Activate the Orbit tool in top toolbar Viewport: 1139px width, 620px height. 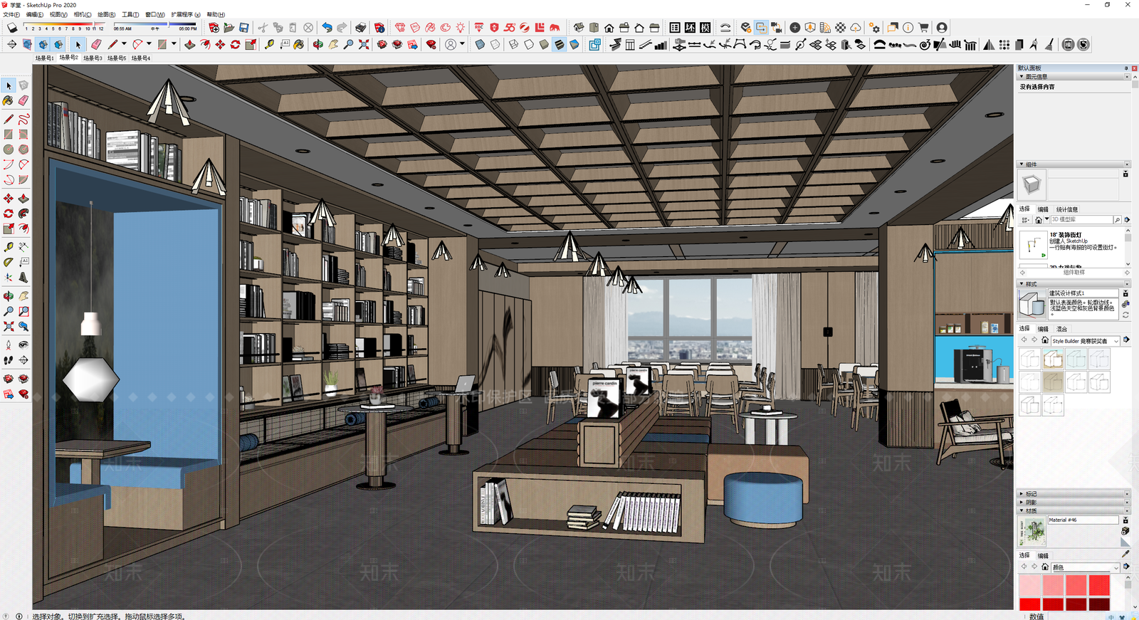317,44
